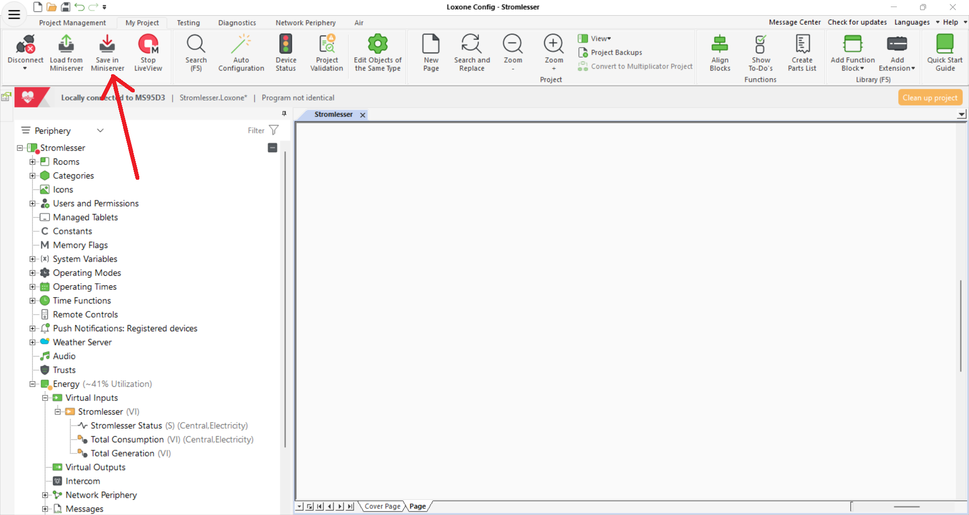This screenshot has width=969, height=515.
Task: Open the Periphery panel dropdown
Action: (100, 131)
